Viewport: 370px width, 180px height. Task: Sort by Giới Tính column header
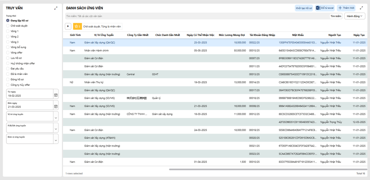click(76, 35)
